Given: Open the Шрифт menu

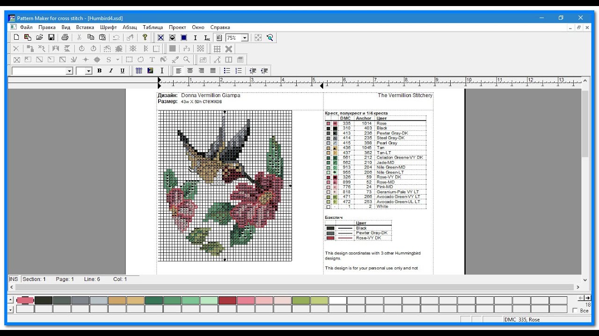Looking at the screenshot, I should coord(108,27).
